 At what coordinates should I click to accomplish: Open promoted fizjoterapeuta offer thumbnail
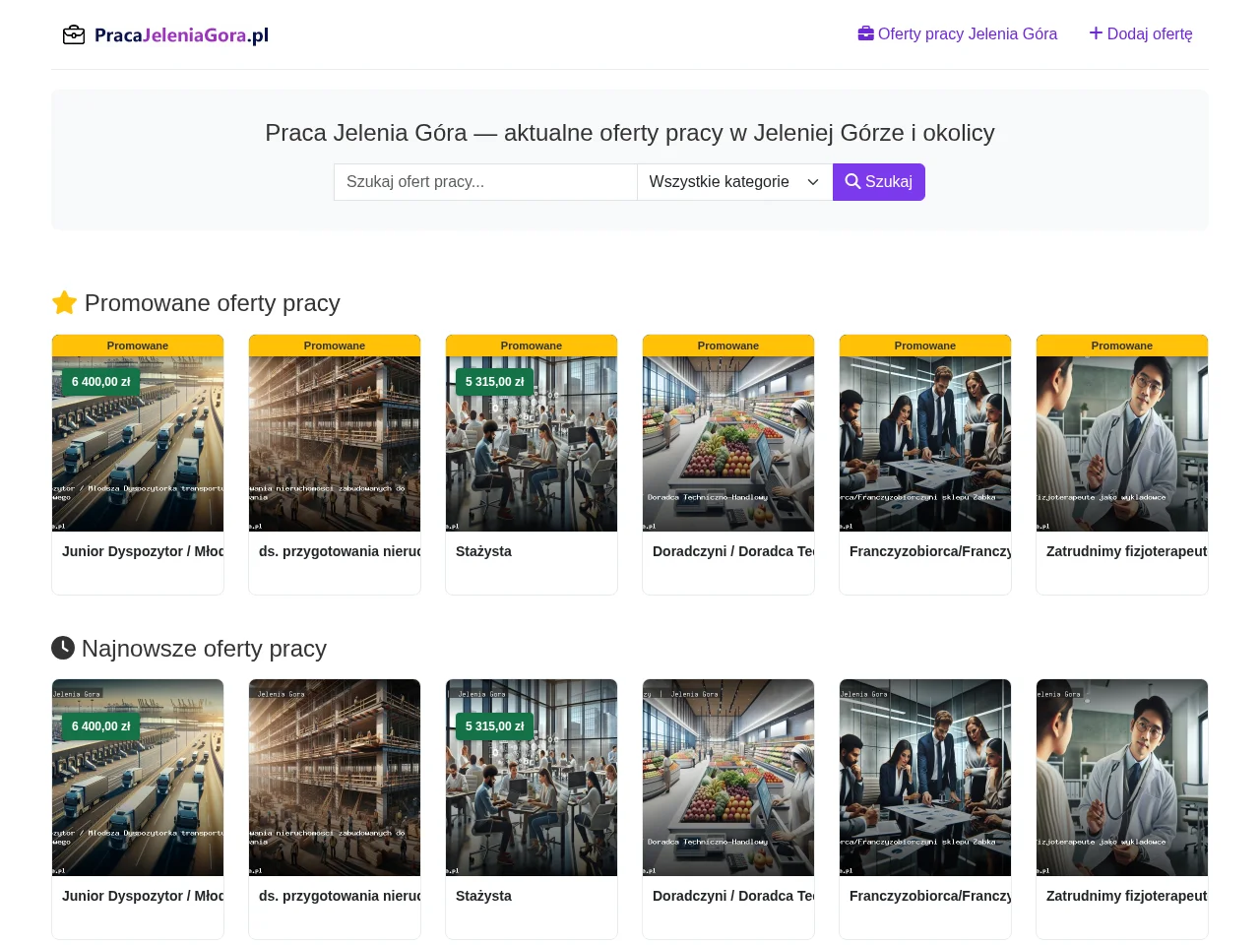click(1122, 444)
